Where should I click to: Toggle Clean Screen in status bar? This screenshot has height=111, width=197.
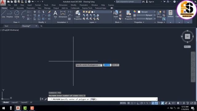[191, 103]
